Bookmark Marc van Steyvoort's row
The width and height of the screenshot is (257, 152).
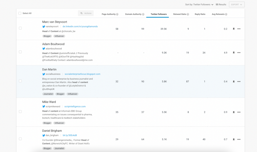click(234, 29)
